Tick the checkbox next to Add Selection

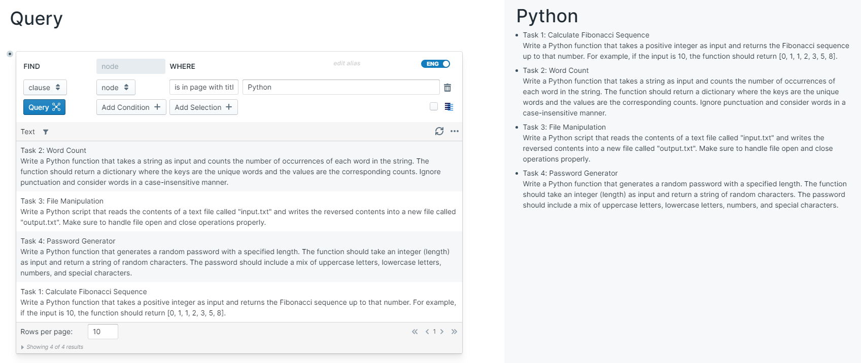(x=434, y=106)
